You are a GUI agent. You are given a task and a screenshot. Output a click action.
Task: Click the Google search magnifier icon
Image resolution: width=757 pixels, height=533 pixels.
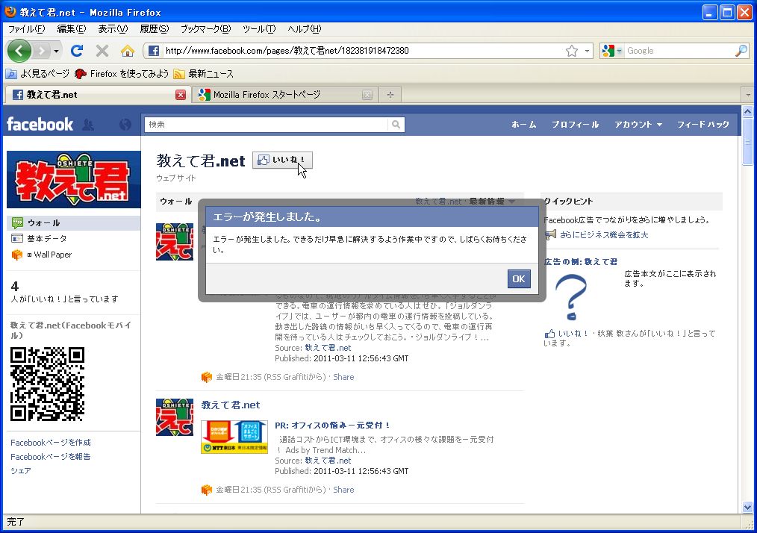pos(741,51)
